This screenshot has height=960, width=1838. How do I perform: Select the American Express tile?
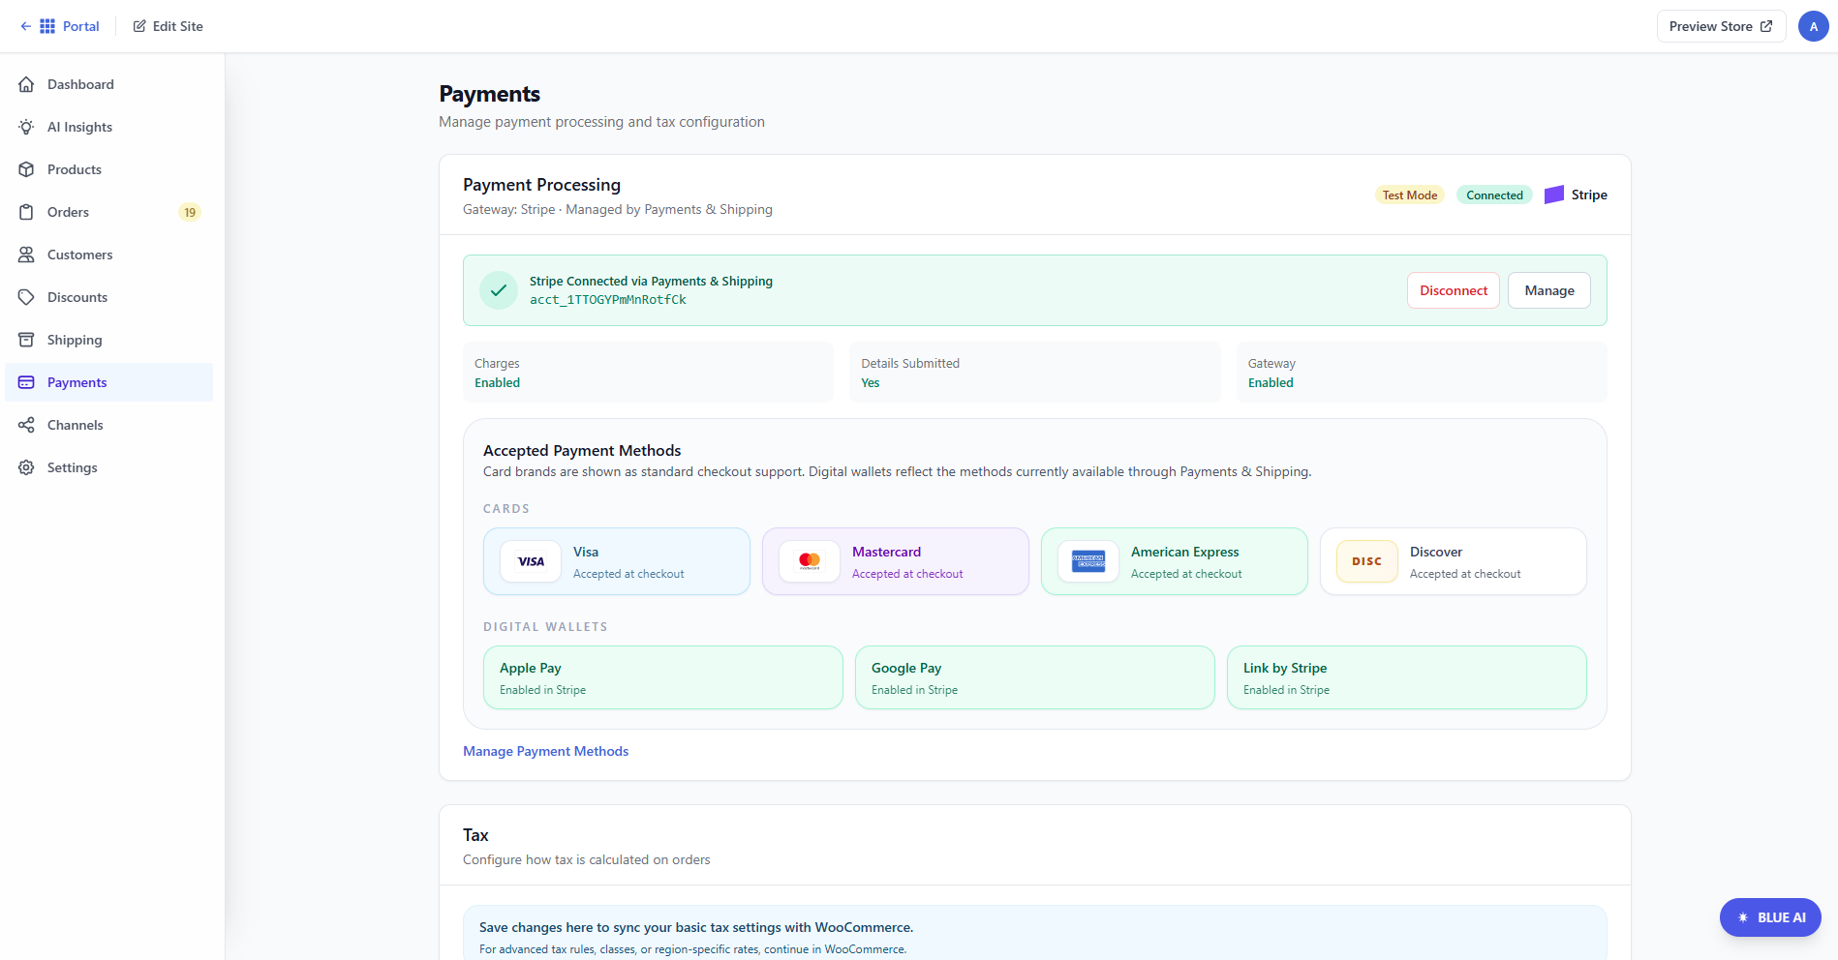click(x=1175, y=561)
